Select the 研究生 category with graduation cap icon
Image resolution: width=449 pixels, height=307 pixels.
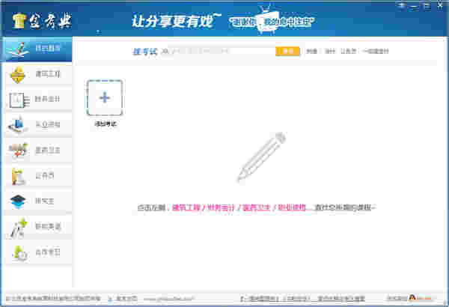pyautogui.click(x=38, y=201)
